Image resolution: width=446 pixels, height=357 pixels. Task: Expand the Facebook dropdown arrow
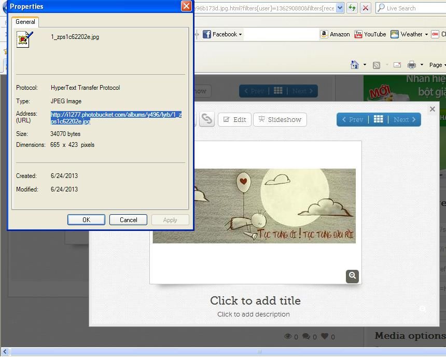[x=240, y=34]
